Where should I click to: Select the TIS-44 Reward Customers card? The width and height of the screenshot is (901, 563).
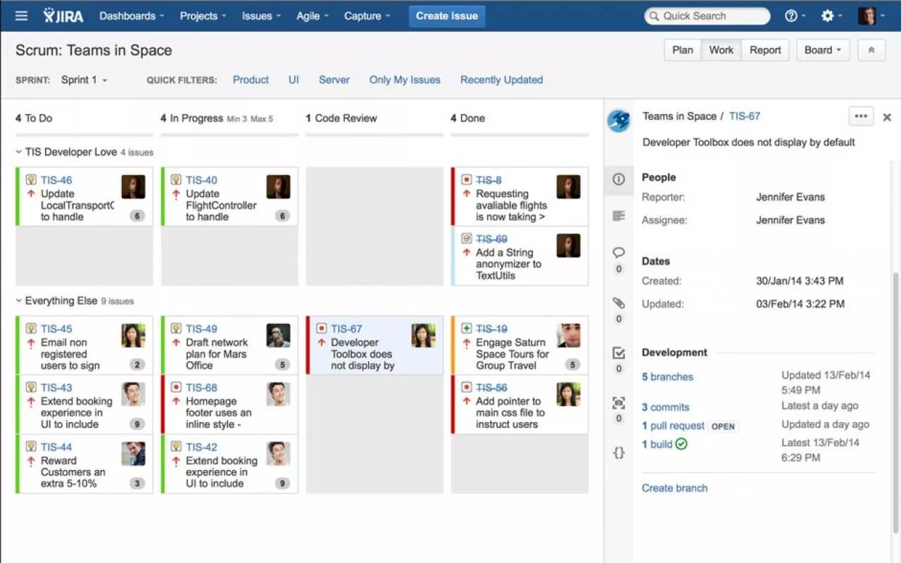[x=84, y=464]
